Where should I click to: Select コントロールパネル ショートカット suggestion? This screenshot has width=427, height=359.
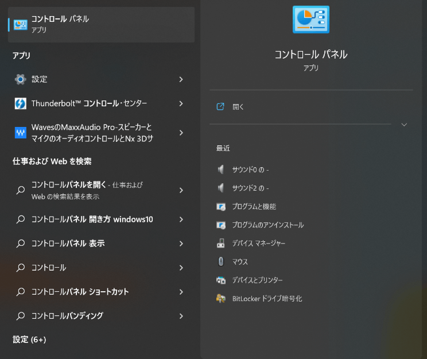(x=102, y=292)
